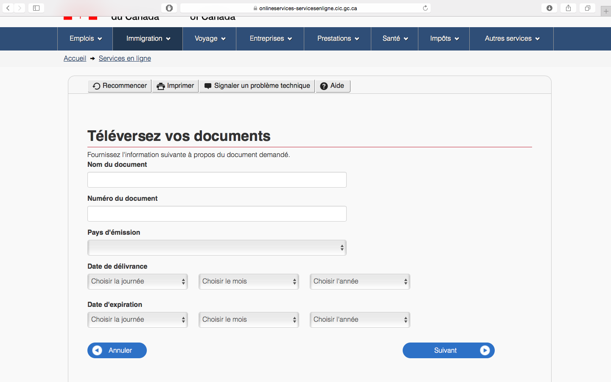This screenshot has width=611, height=382.
Task: Go back using the browser back arrow
Action: pos(8,8)
